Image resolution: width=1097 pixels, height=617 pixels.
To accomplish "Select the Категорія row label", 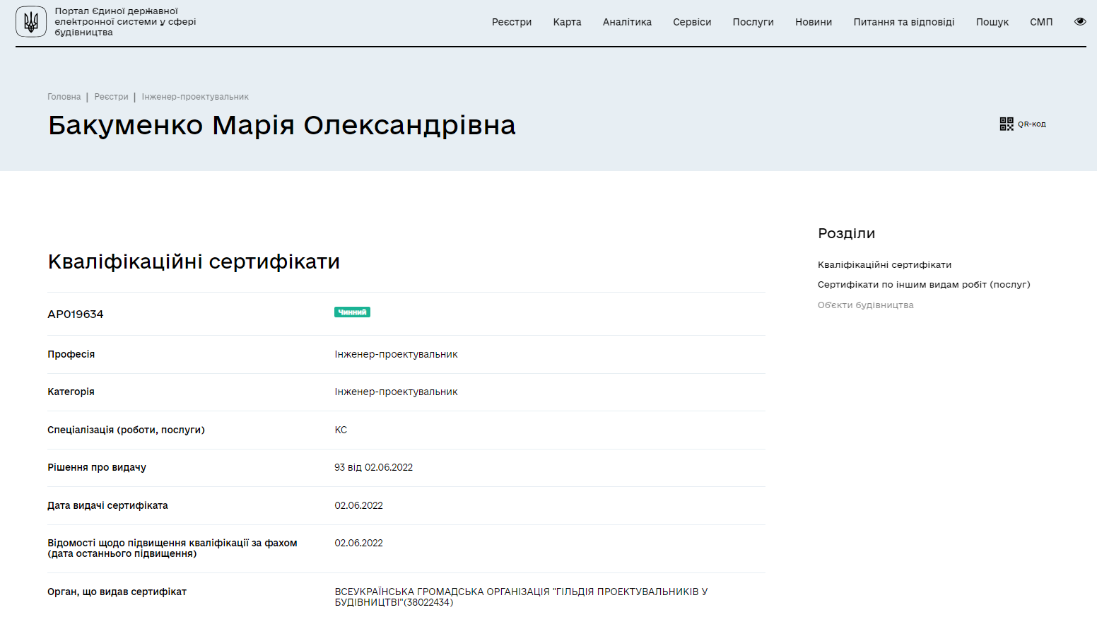I will pos(71,392).
